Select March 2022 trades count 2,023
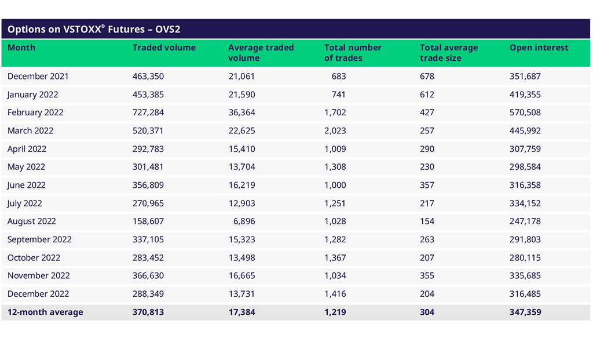The height and width of the screenshot is (342, 593). [335, 130]
